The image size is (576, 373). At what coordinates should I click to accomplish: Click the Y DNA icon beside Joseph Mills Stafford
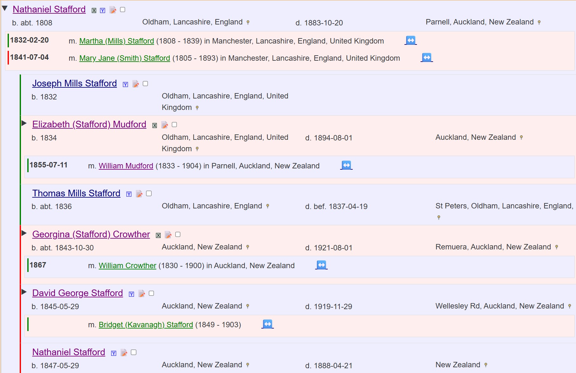click(x=125, y=85)
